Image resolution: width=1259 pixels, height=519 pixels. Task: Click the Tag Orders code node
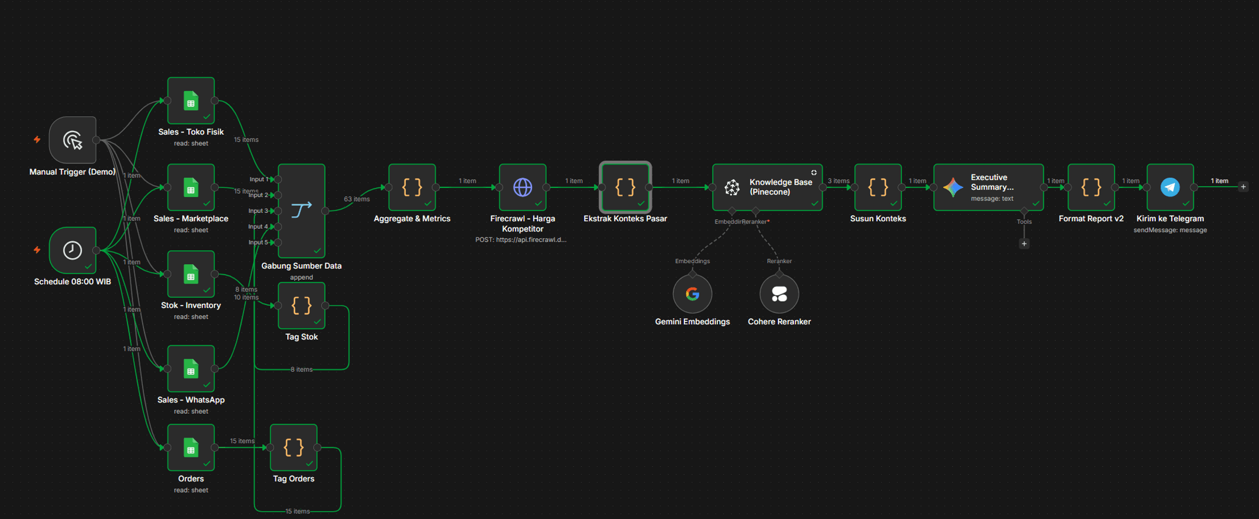click(x=294, y=448)
